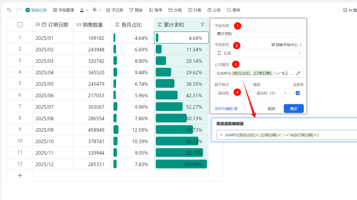Open the text color tool
This screenshot has width=357, height=200.
82,10
